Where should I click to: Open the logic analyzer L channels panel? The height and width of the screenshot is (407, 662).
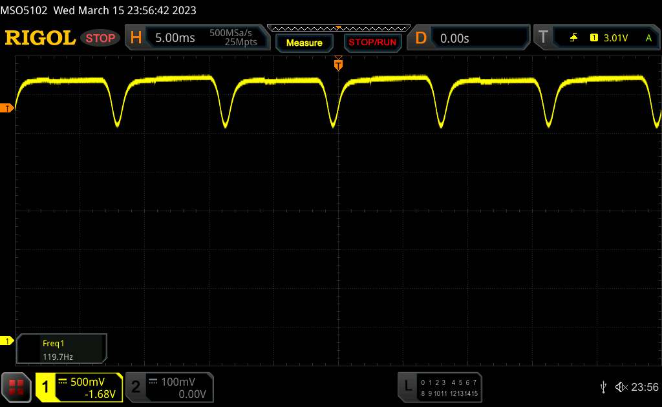click(x=440, y=388)
